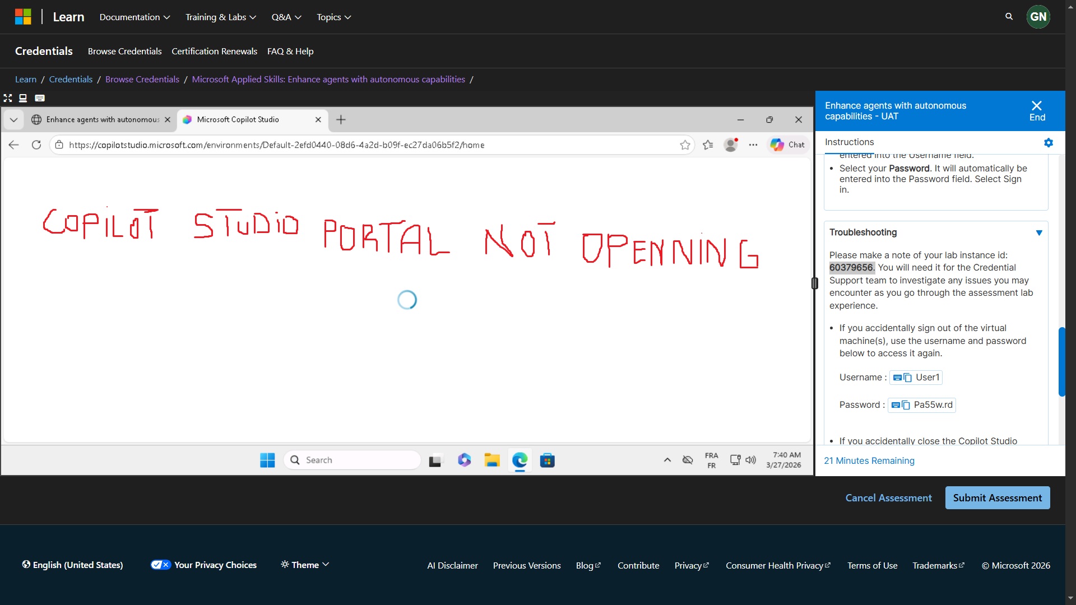This screenshot has width=1076, height=605.
Task: Expand the Documentation menu
Action: click(x=134, y=17)
